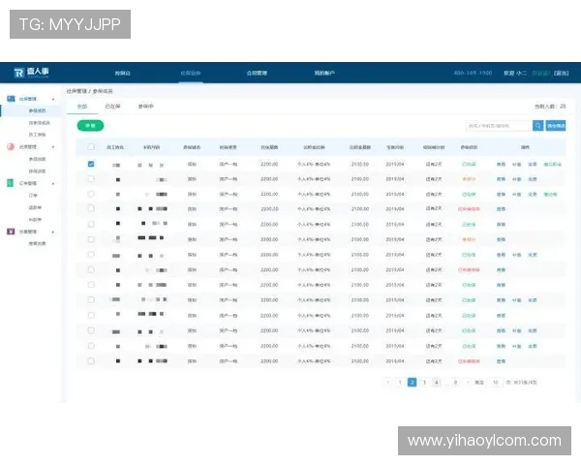This screenshot has width=581, height=465.
Task: Open the 合同管理 top navigation menu
Action: (257, 73)
